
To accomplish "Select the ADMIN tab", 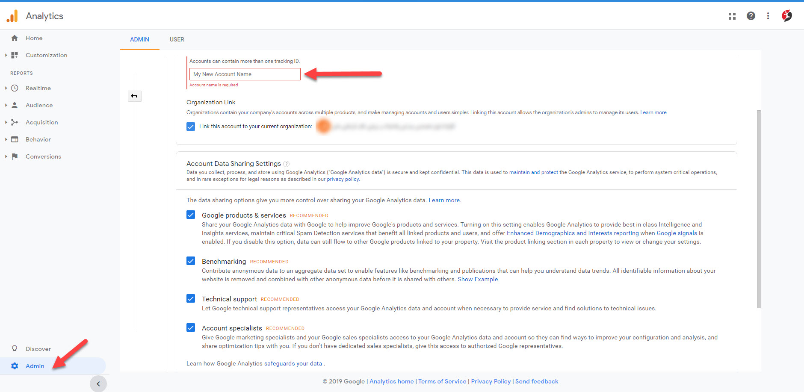I will pos(139,39).
